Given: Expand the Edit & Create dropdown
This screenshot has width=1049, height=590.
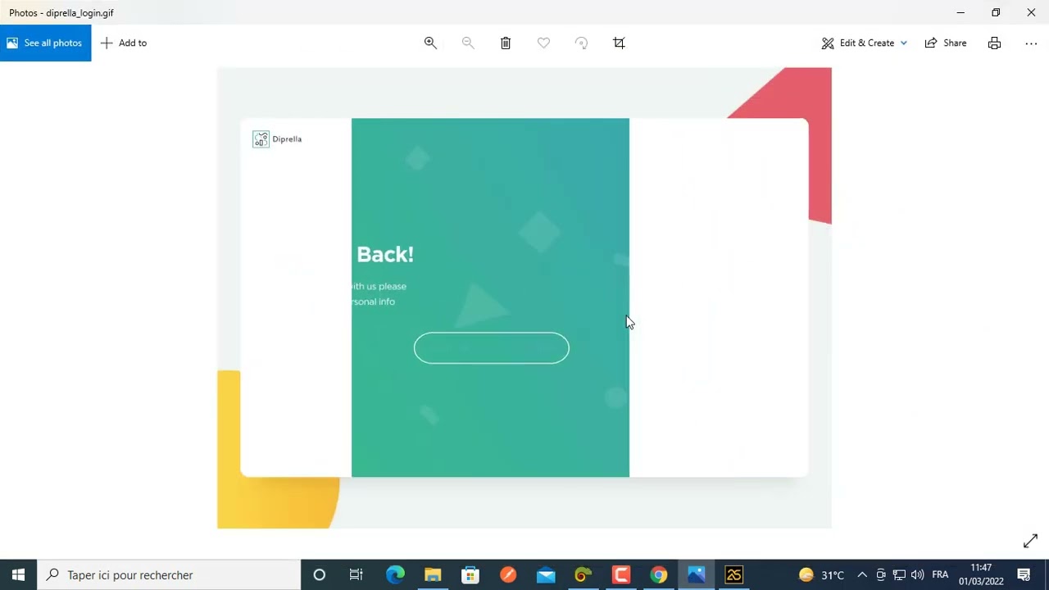Looking at the screenshot, I should tap(865, 43).
